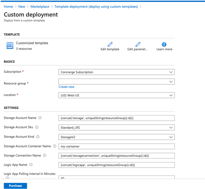The height and width of the screenshot is (189, 205).
Task: Click the Storage Account Container Name field
Action: click(x=116, y=146)
